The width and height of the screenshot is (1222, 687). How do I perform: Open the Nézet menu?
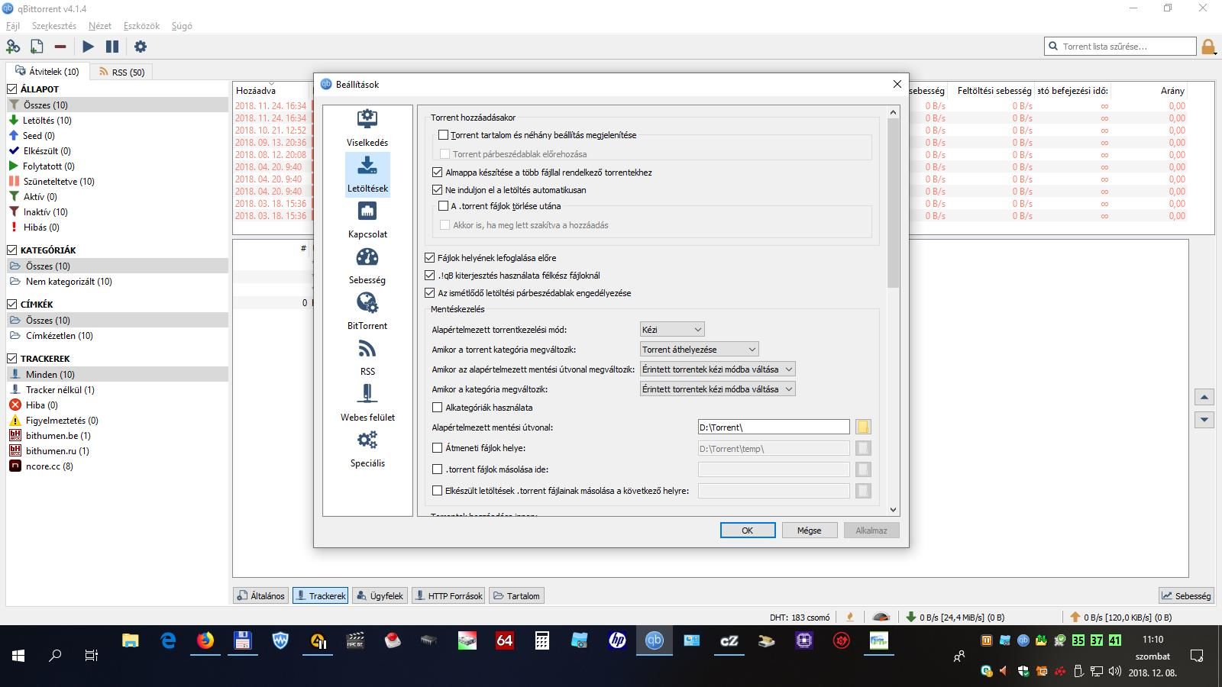pyautogui.click(x=100, y=26)
